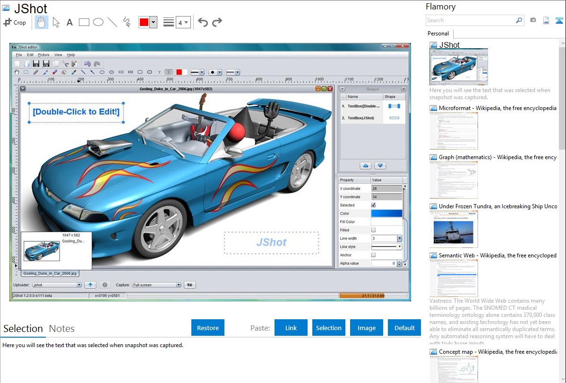Select the eraser tool in JShot toolbar
Screen dimensions: 566x383
click(54, 72)
